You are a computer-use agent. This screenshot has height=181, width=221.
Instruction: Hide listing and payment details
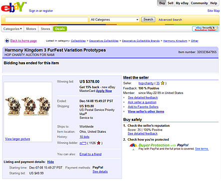point(50,162)
